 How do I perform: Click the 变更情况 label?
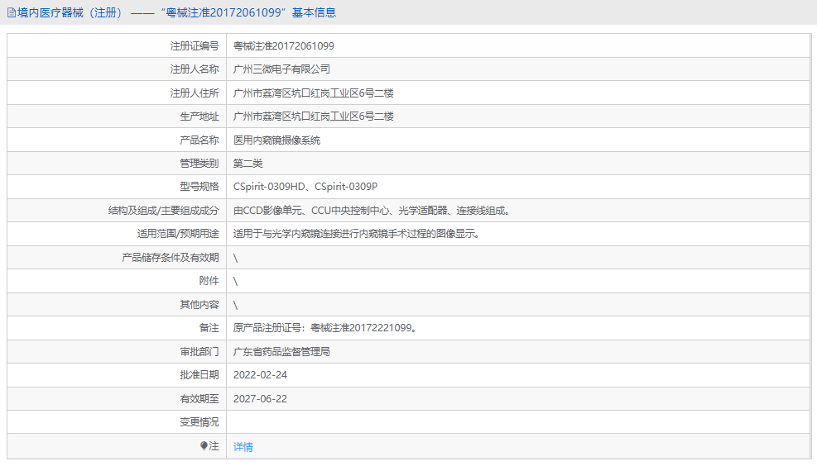coord(199,422)
